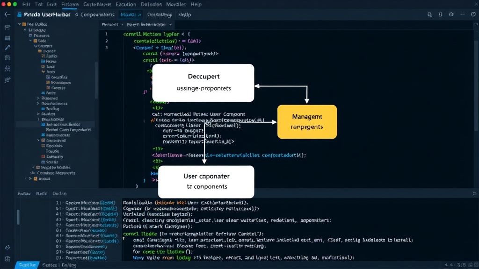Click the horizontal dash more-options icon at top right
Image resolution: width=479 pixels, height=269 pixels.
point(463,14)
